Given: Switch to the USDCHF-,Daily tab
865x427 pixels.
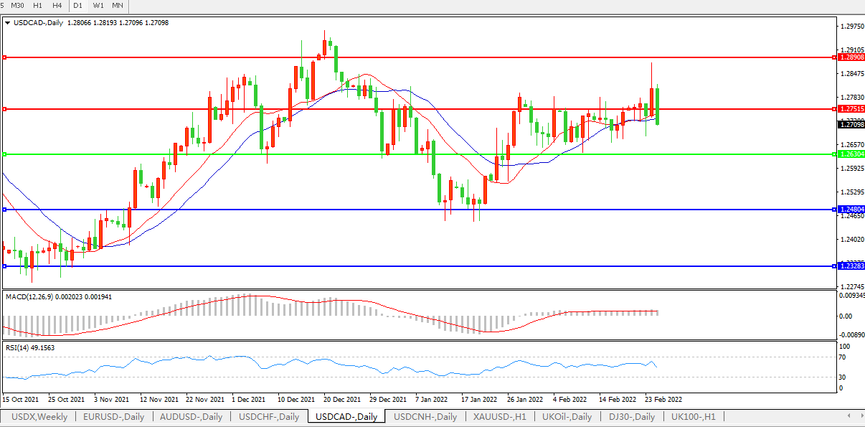Looking at the screenshot, I should (269, 417).
